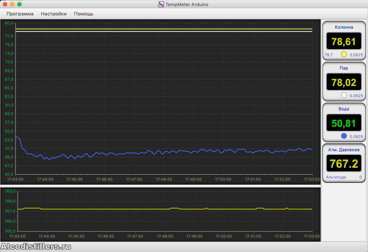Click the Альтитуда label

pos(336,177)
